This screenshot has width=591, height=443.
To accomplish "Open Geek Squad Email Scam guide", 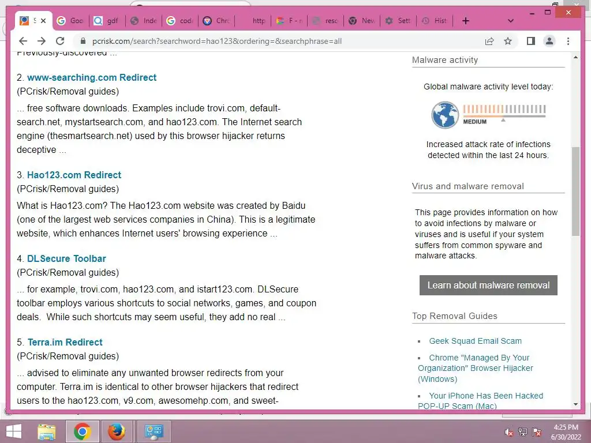I will [475, 341].
